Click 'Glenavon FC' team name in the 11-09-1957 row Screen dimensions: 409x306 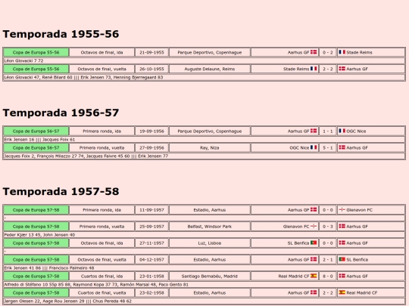click(359, 210)
